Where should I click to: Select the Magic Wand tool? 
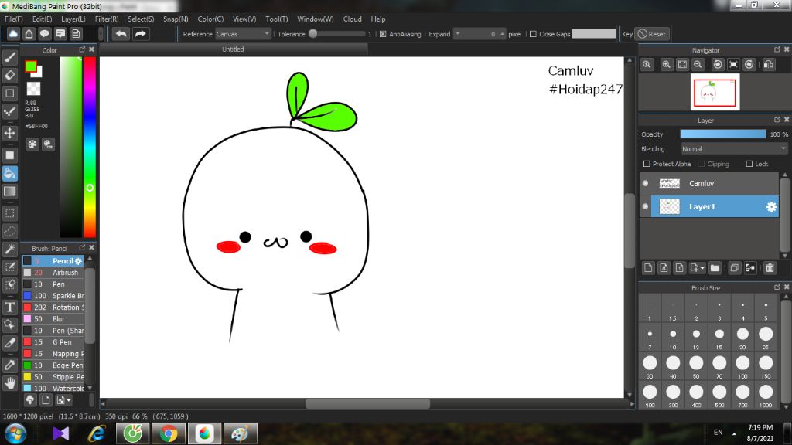[9, 250]
